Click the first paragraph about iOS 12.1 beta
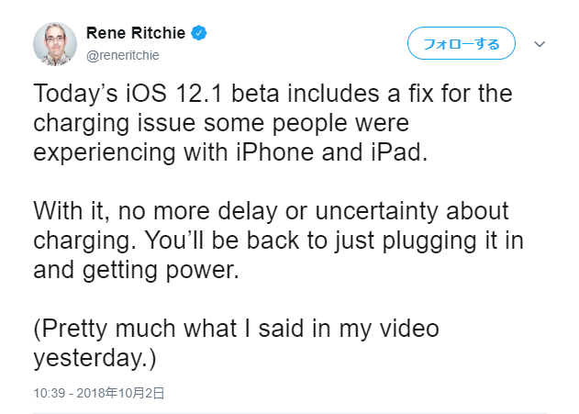 [x=273, y=123]
